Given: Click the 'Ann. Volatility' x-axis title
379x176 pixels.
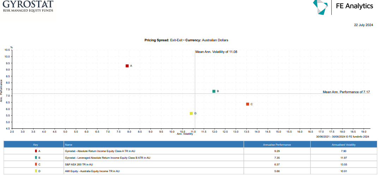Looking at the screenshot, I should click(185, 134).
